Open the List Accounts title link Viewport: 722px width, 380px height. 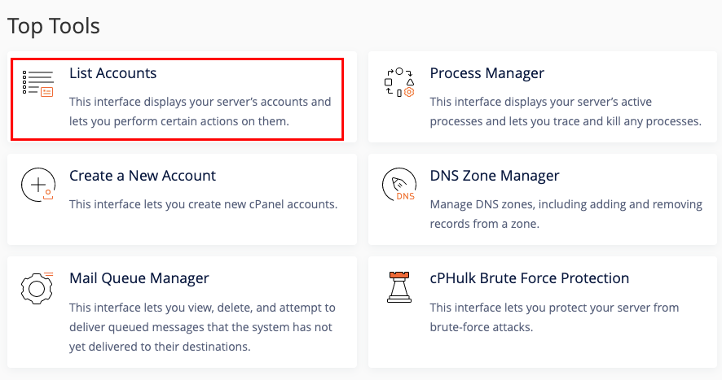coord(112,73)
